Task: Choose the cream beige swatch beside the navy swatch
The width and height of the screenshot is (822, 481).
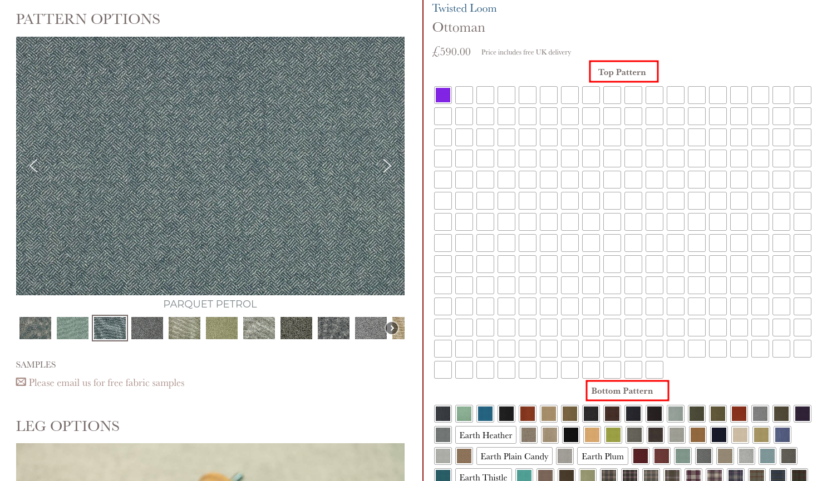Action: (x=740, y=435)
